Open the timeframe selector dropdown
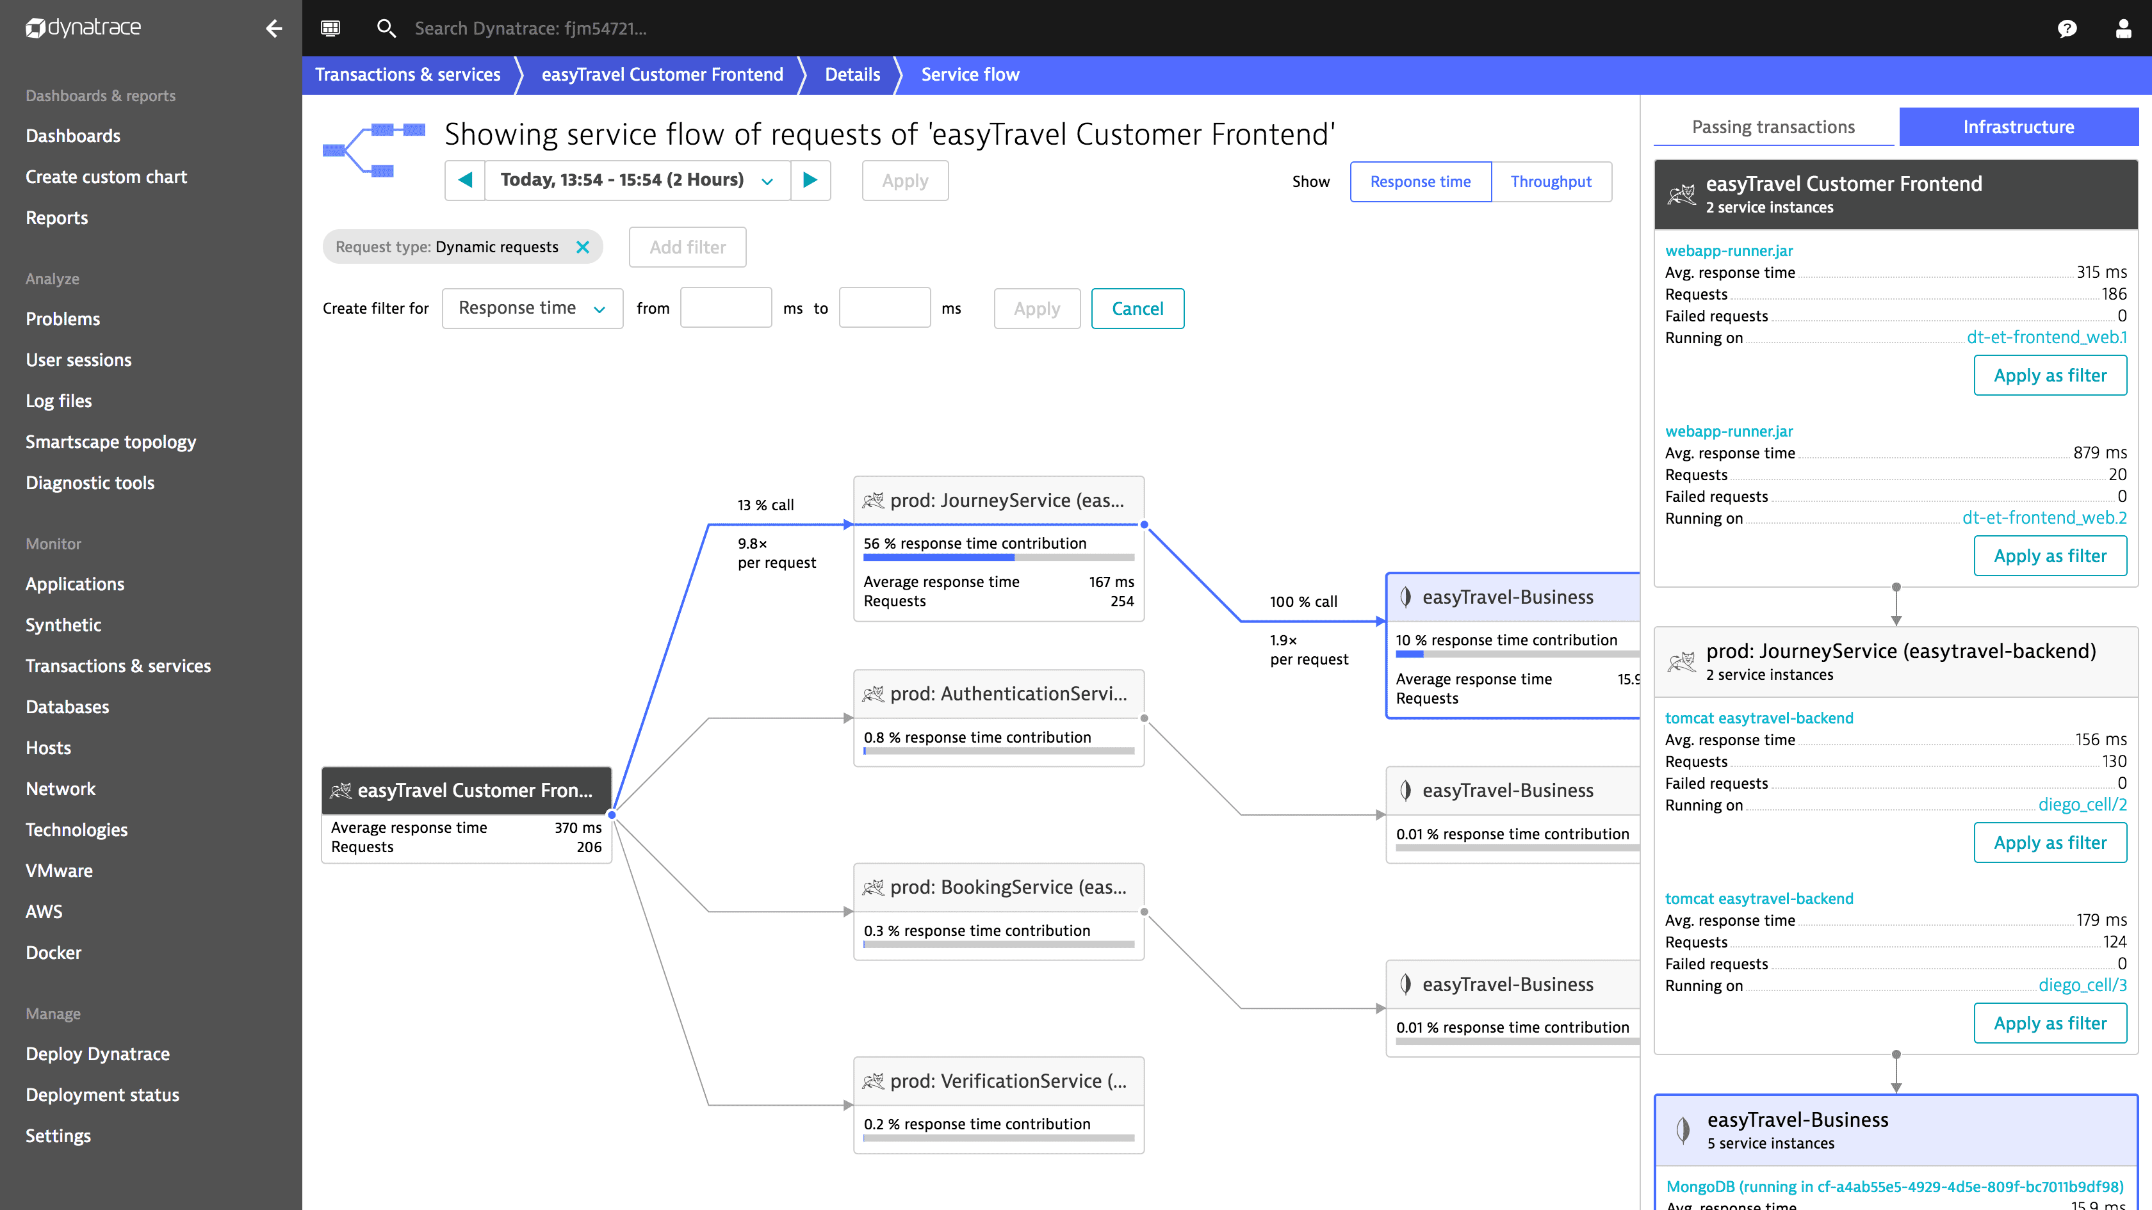 tap(639, 181)
